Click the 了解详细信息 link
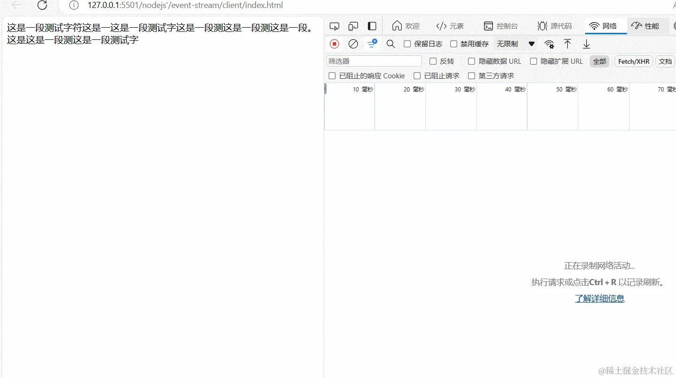This screenshot has width=676, height=378. [599, 298]
